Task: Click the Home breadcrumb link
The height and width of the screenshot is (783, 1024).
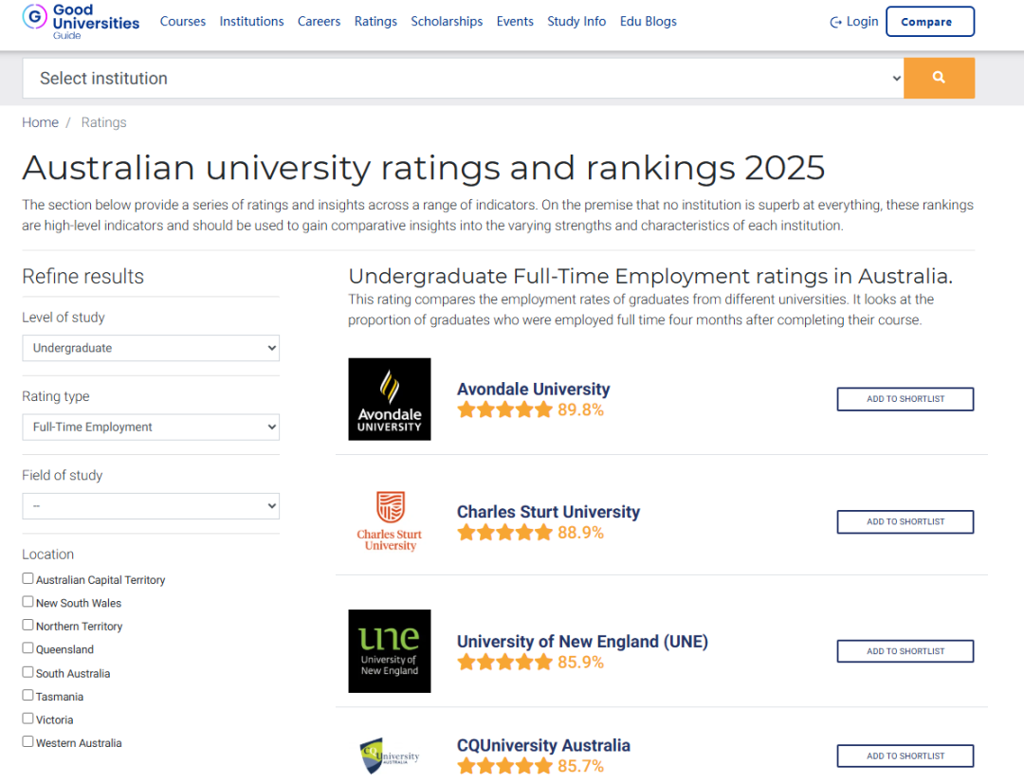Action: [x=40, y=122]
